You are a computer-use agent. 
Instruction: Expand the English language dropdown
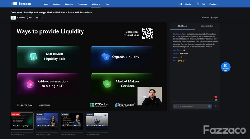(214, 4)
